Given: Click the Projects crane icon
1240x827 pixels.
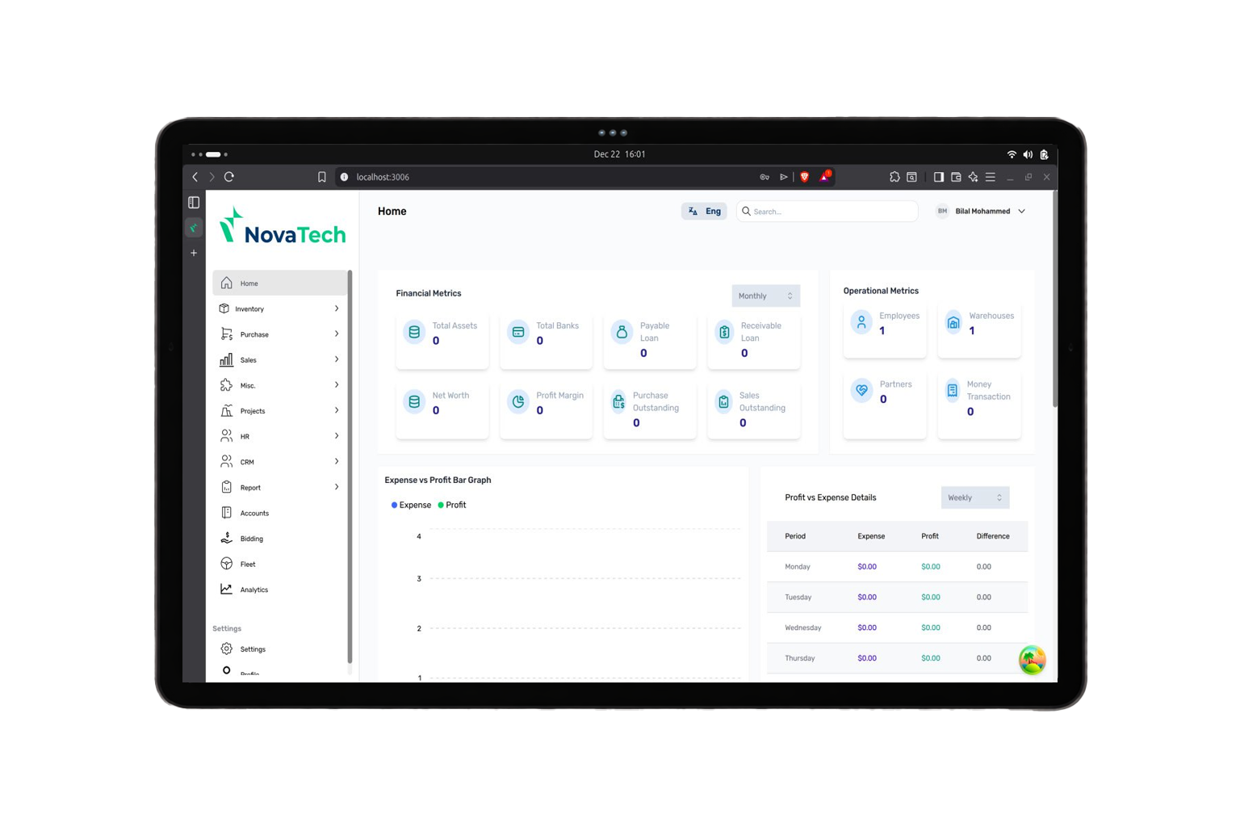Looking at the screenshot, I should click(x=226, y=411).
